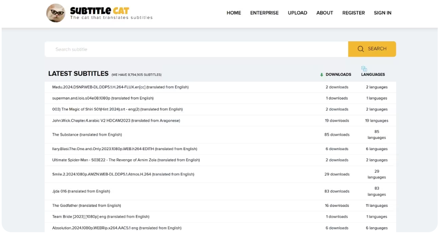Open Team Bride [2023] subtitle link
439x233 pixels.
[101, 217]
